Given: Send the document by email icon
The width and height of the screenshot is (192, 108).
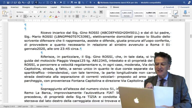Looking at the screenshot, I should [12, 2].
